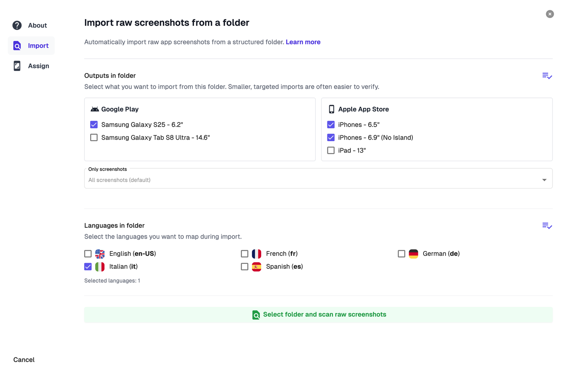Click the Italian flag icon

[x=100, y=267]
